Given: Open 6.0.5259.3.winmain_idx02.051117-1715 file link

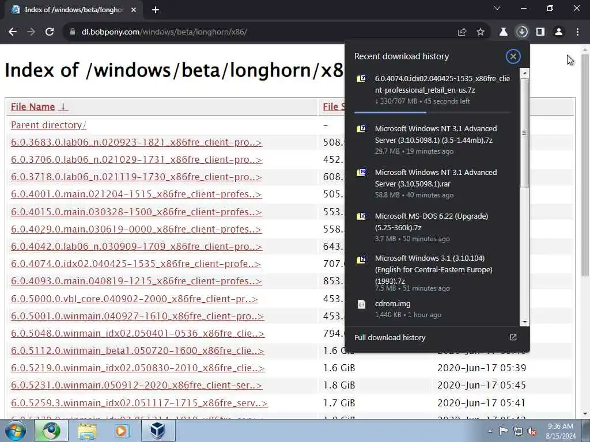Looking at the screenshot, I should point(139,403).
